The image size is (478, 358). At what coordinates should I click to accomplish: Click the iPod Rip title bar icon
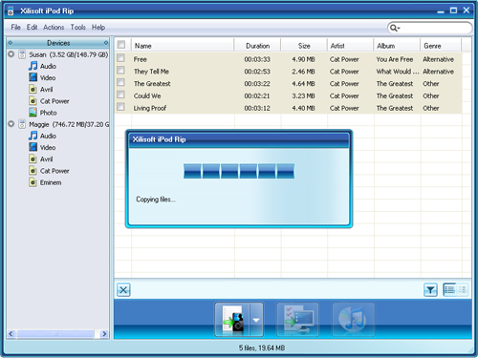(x=11, y=11)
